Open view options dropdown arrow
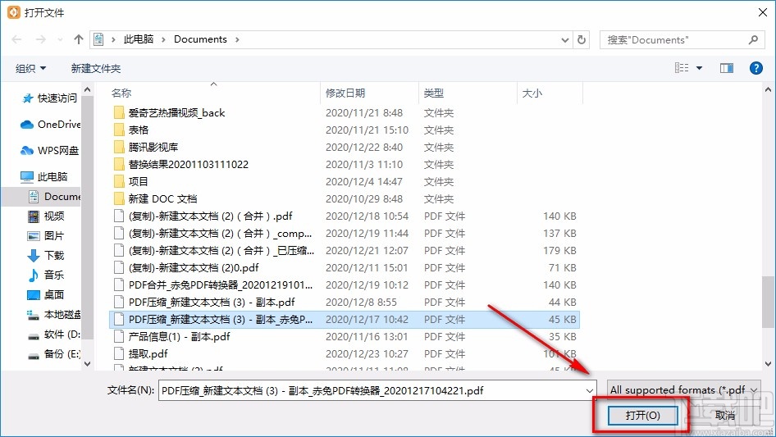This screenshot has height=437, width=776. click(x=699, y=68)
